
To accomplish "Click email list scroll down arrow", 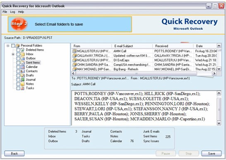I will coord(219,69).
